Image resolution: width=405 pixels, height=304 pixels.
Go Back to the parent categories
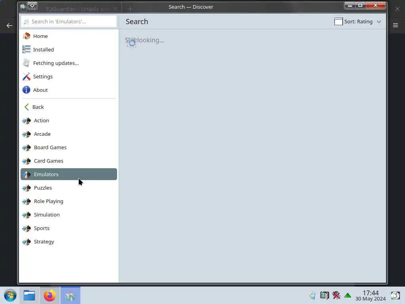(69, 107)
